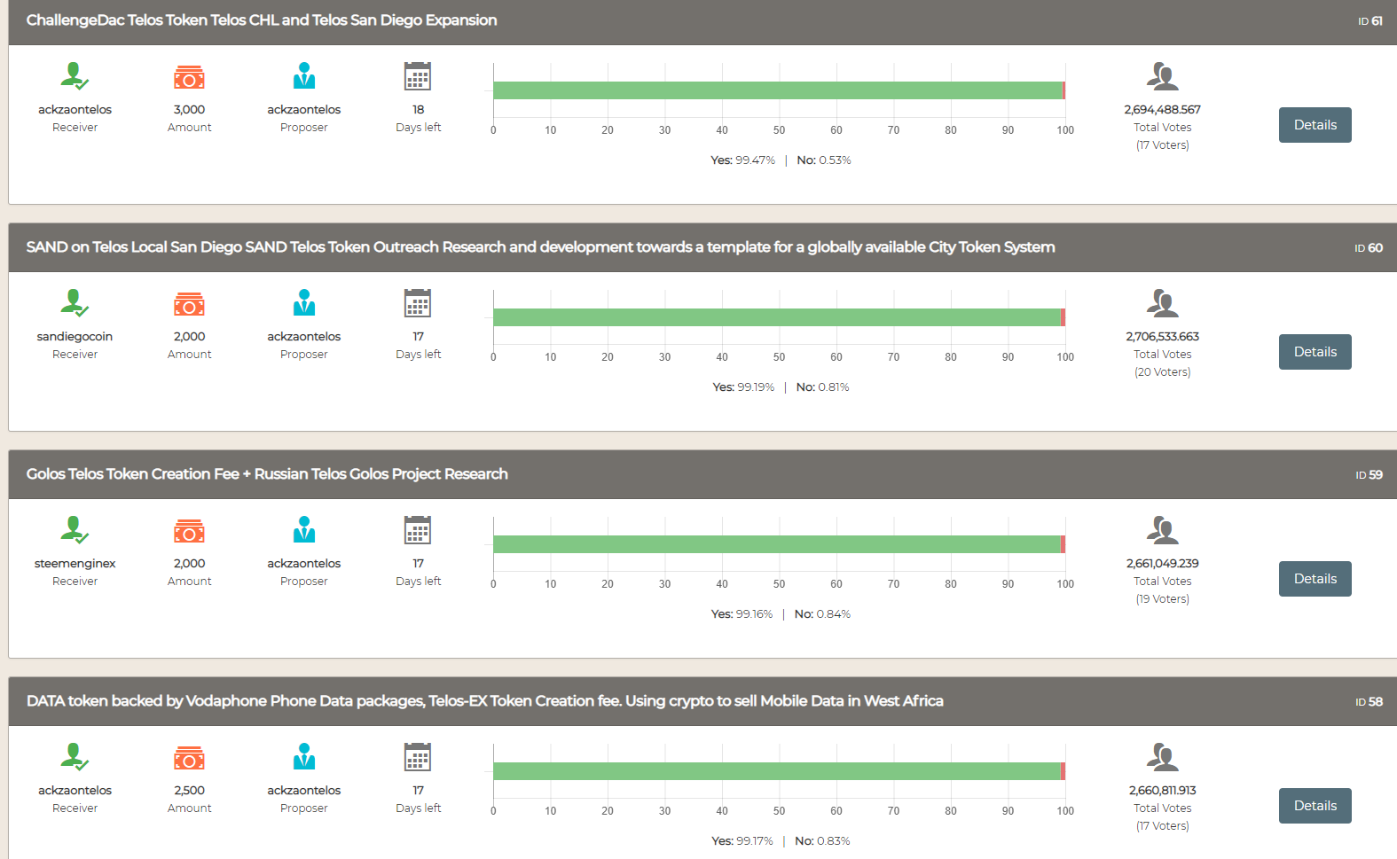This screenshot has width=1397, height=859.
Task: Click the voters icon in proposal ID 61
Action: click(x=1162, y=76)
